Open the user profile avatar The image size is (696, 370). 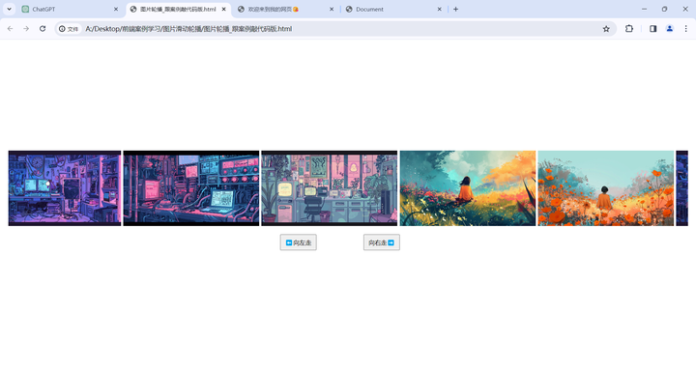point(669,29)
